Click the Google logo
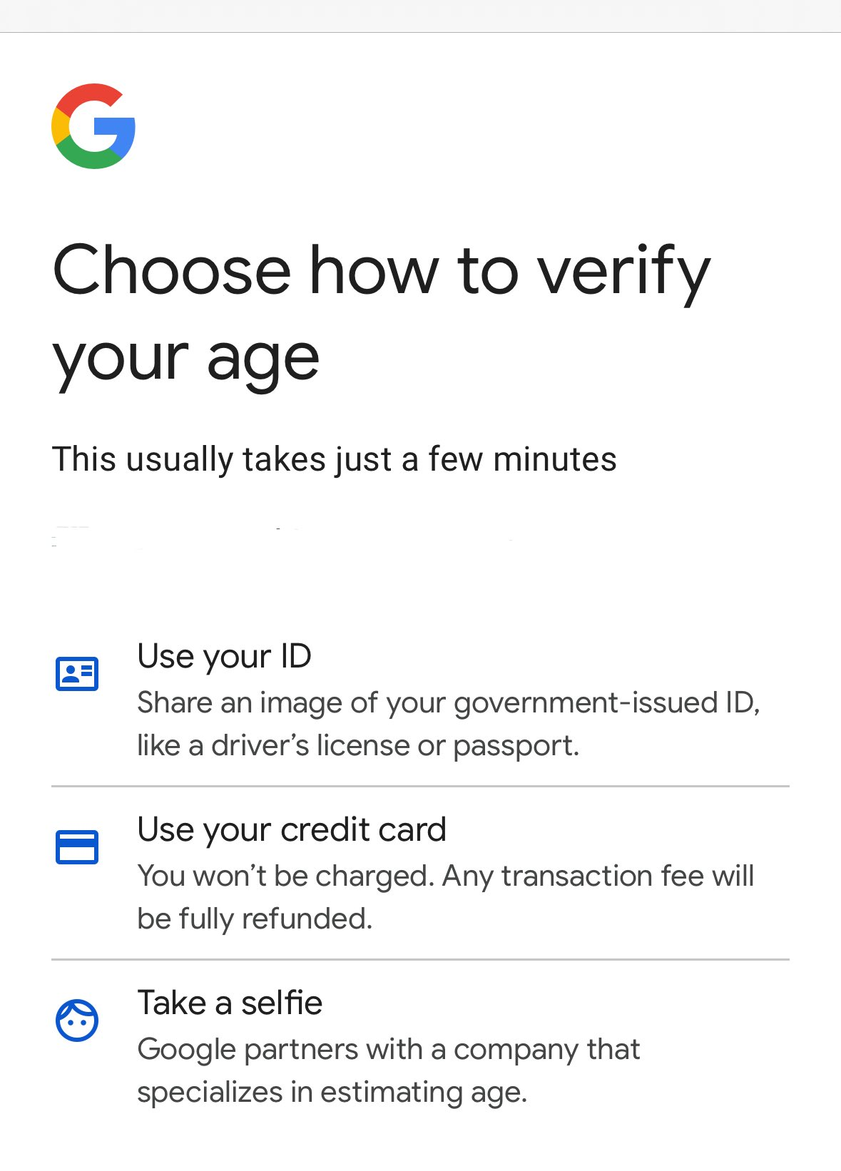 [x=93, y=126]
